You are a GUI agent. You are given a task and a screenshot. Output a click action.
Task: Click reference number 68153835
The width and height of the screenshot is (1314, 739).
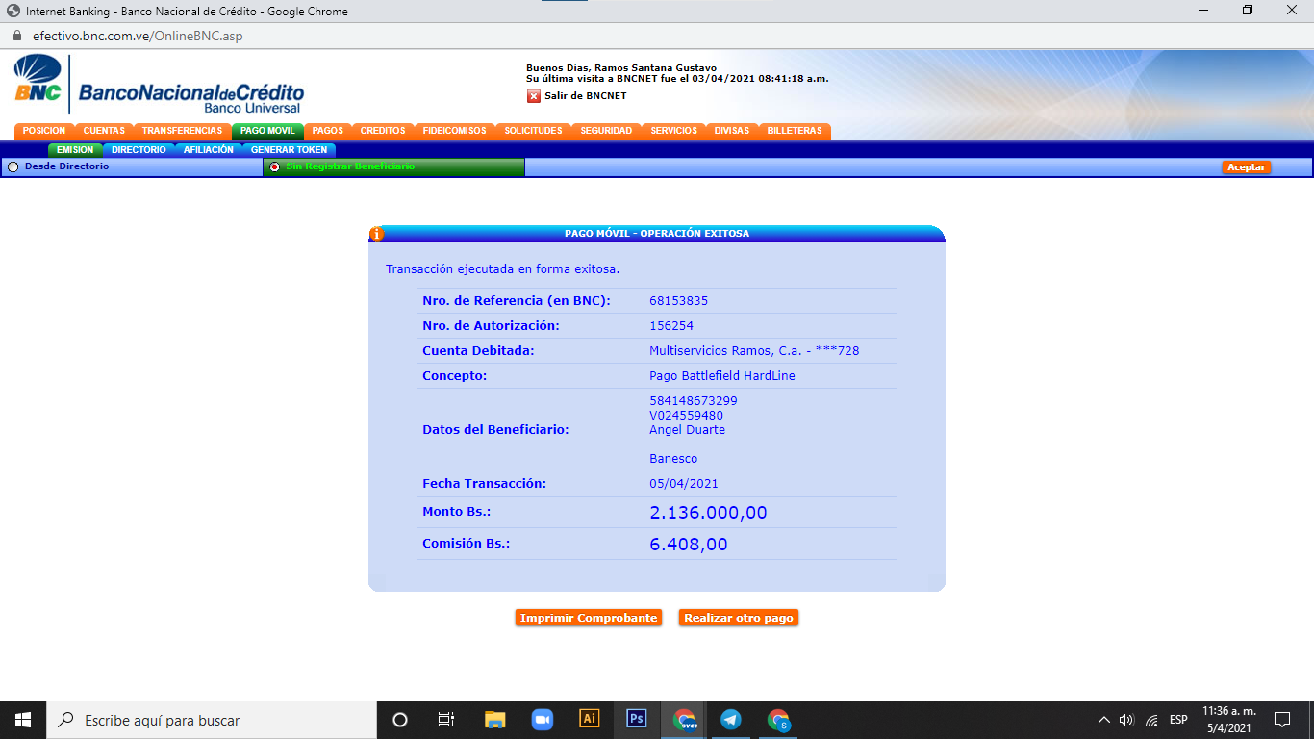pyautogui.click(x=678, y=301)
